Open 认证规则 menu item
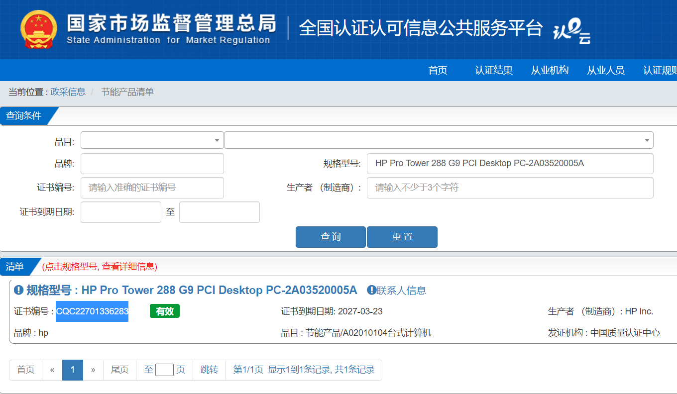The height and width of the screenshot is (394, 677). [660, 70]
